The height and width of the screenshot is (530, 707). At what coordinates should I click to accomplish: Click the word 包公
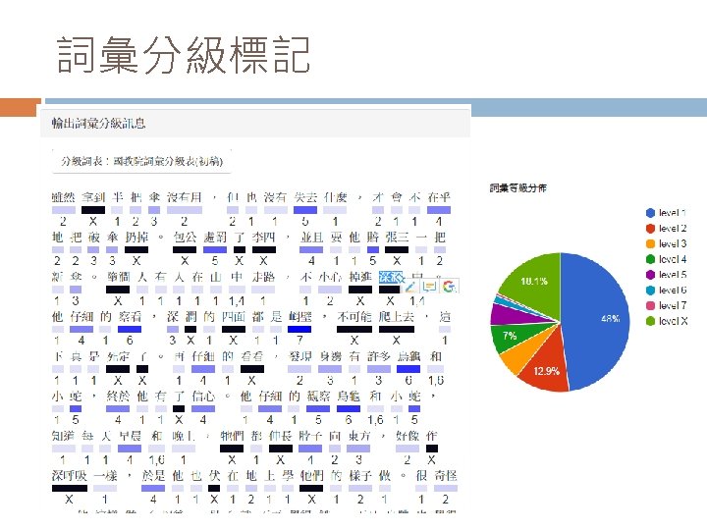pyautogui.click(x=185, y=238)
